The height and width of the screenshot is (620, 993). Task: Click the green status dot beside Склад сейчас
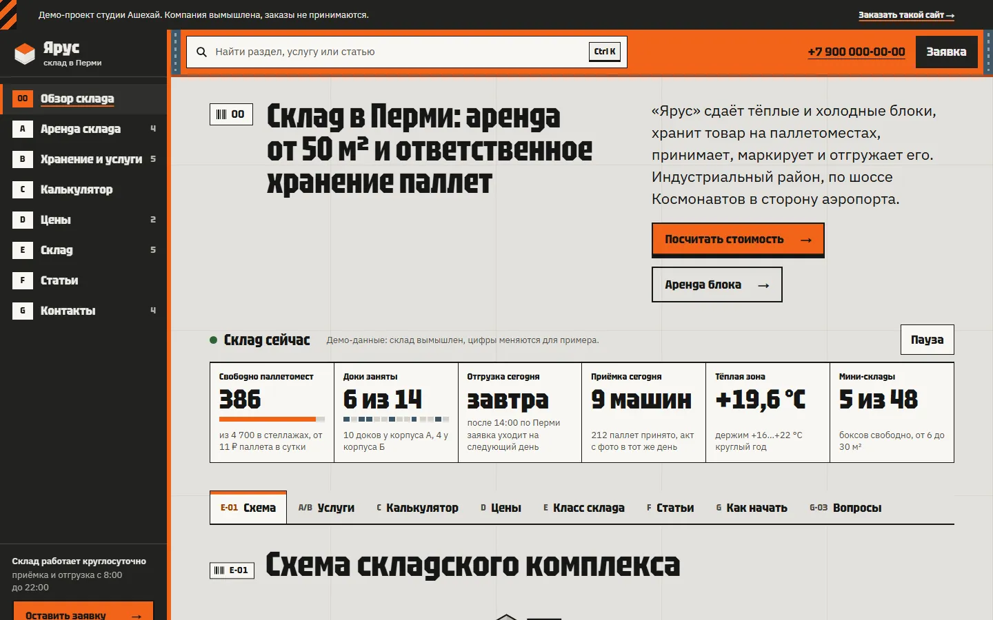pyautogui.click(x=214, y=340)
